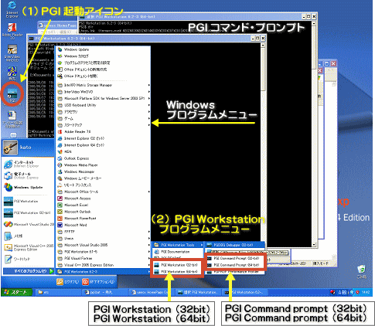Expand the スタートアップ folder

click(103, 125)
